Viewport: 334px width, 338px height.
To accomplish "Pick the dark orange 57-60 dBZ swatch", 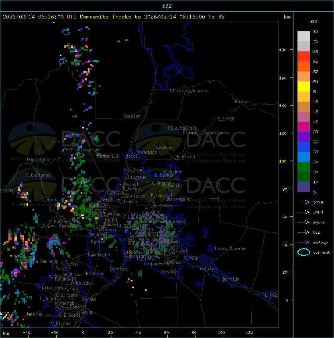I will pos(303,66).
